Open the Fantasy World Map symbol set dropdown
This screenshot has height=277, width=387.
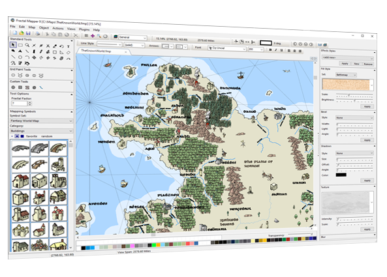pos(41,121)
